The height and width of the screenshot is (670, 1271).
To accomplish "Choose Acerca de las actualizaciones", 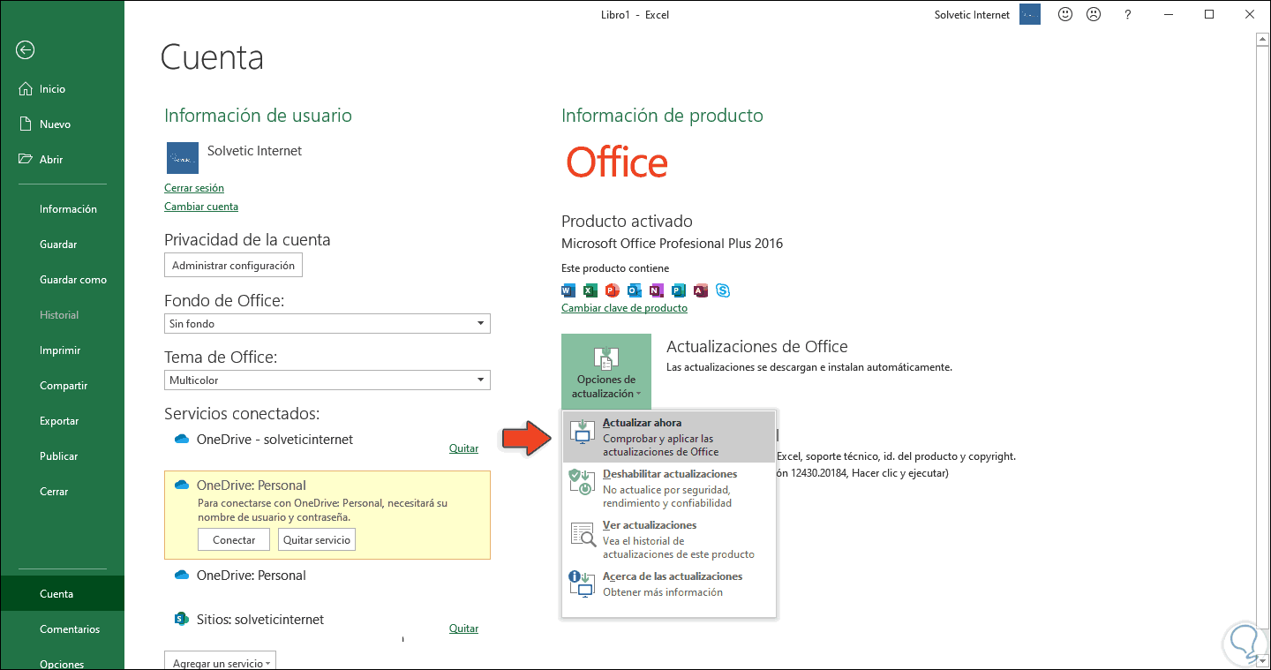I will coord(669,583).
